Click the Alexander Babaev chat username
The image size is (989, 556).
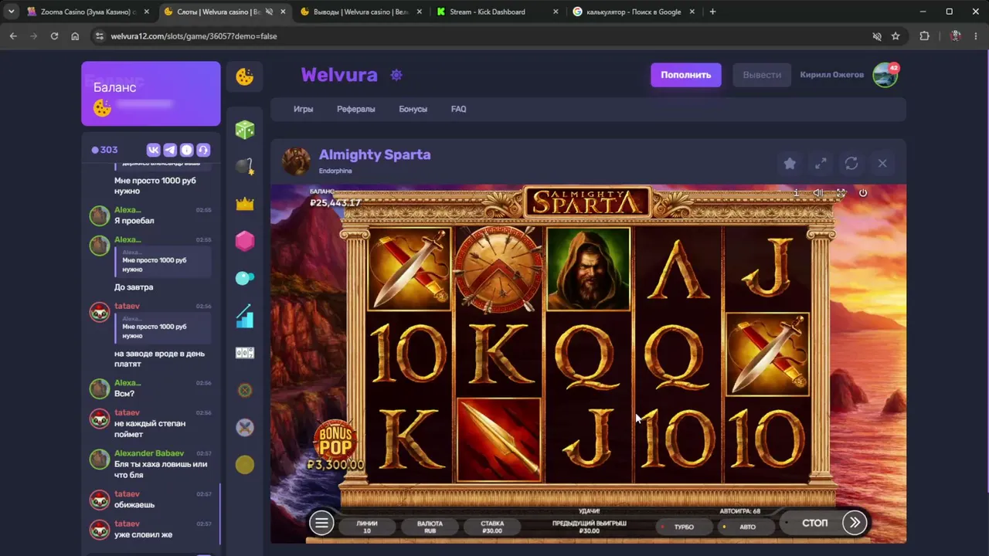(149, 453)
